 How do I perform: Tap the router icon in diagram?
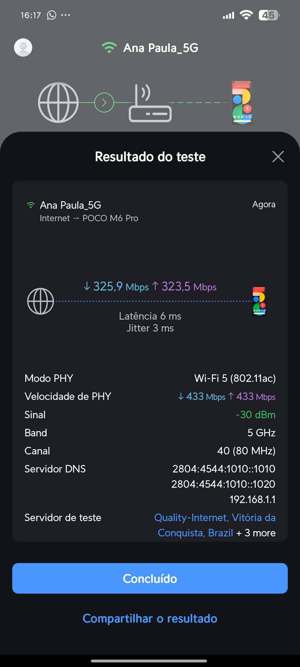tap(150, 104)
